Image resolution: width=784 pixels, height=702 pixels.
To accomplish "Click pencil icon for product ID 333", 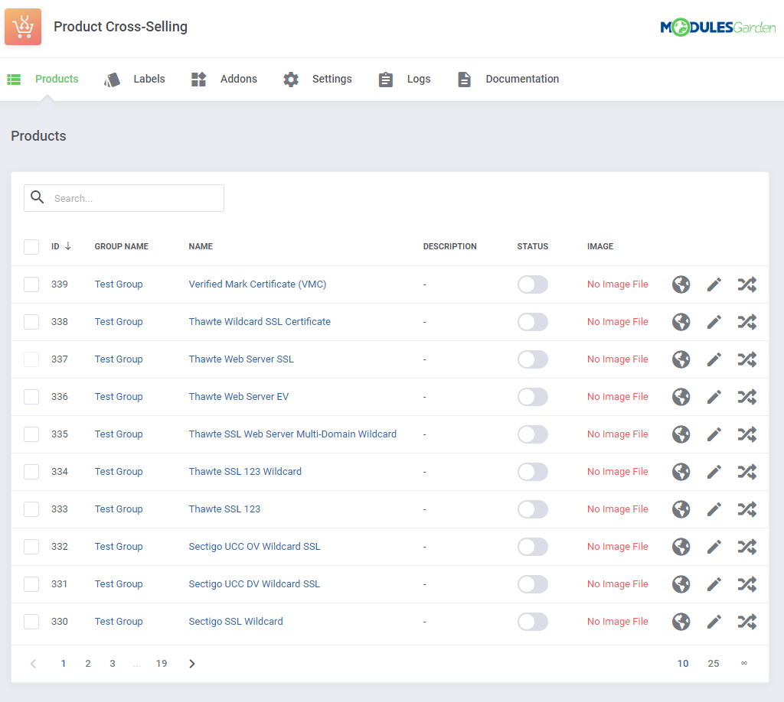I will 714,509.
